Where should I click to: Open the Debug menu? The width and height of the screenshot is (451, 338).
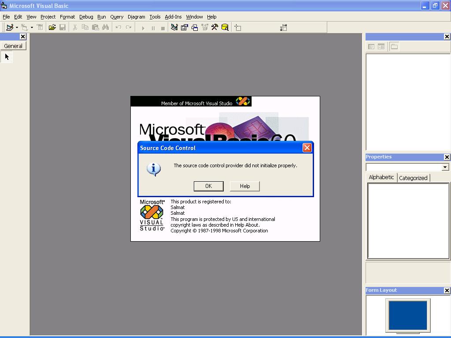86,17
